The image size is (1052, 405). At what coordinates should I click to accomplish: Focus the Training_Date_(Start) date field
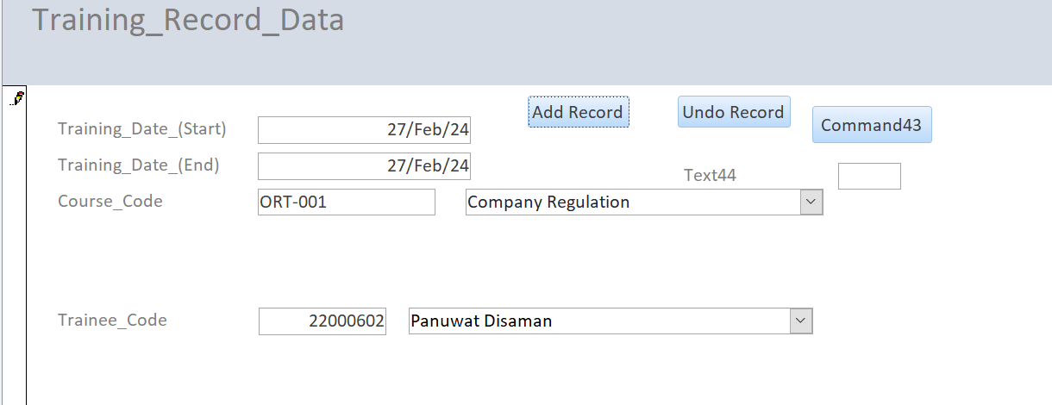pyautogui.click(x=365, y=130)
